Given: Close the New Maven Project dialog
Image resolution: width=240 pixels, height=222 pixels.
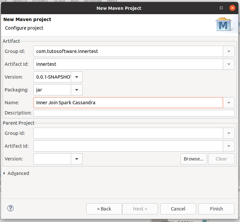Looking at the screenshot, I should (x=232, y=8).
